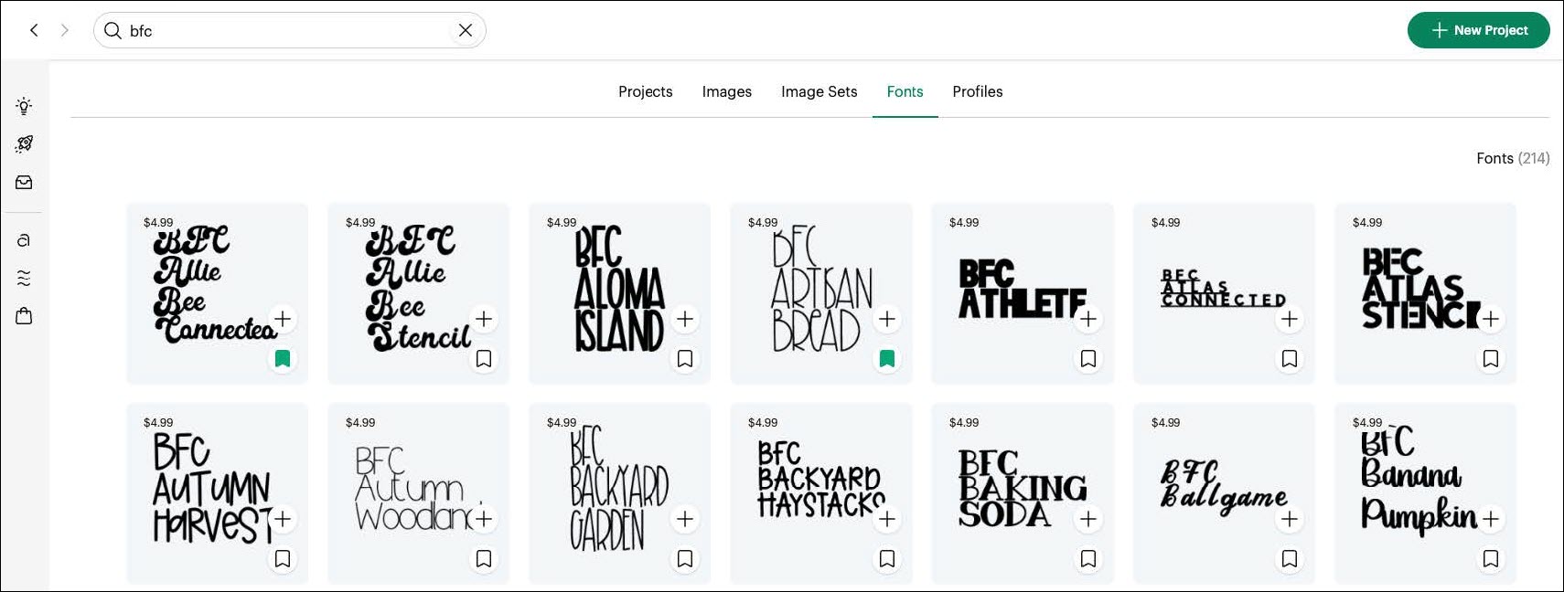1564x592 pixels.
Task: Add BFC Athlete font using plus icon
Action: pos(1088,319)
